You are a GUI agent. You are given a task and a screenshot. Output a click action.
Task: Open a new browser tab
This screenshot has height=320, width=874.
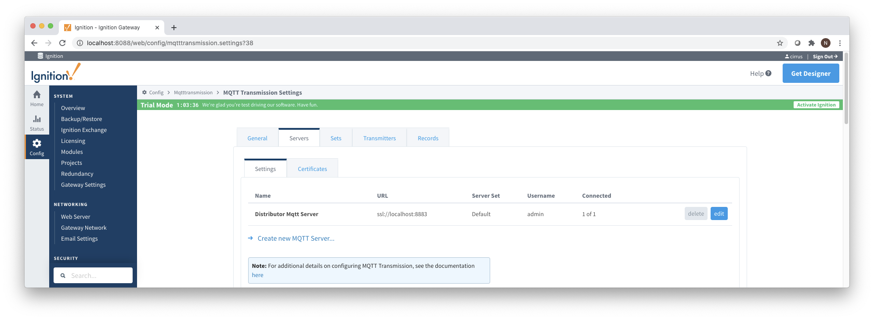174,28
